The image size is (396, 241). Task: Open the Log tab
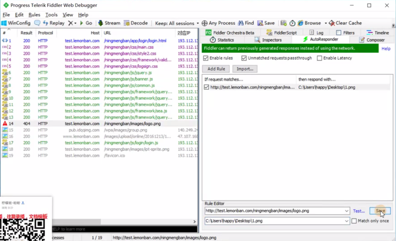click(316, 33)
